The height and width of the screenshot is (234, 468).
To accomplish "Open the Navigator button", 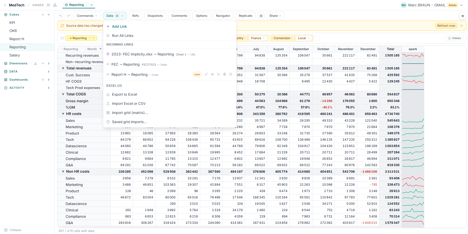I will (223, 16).
